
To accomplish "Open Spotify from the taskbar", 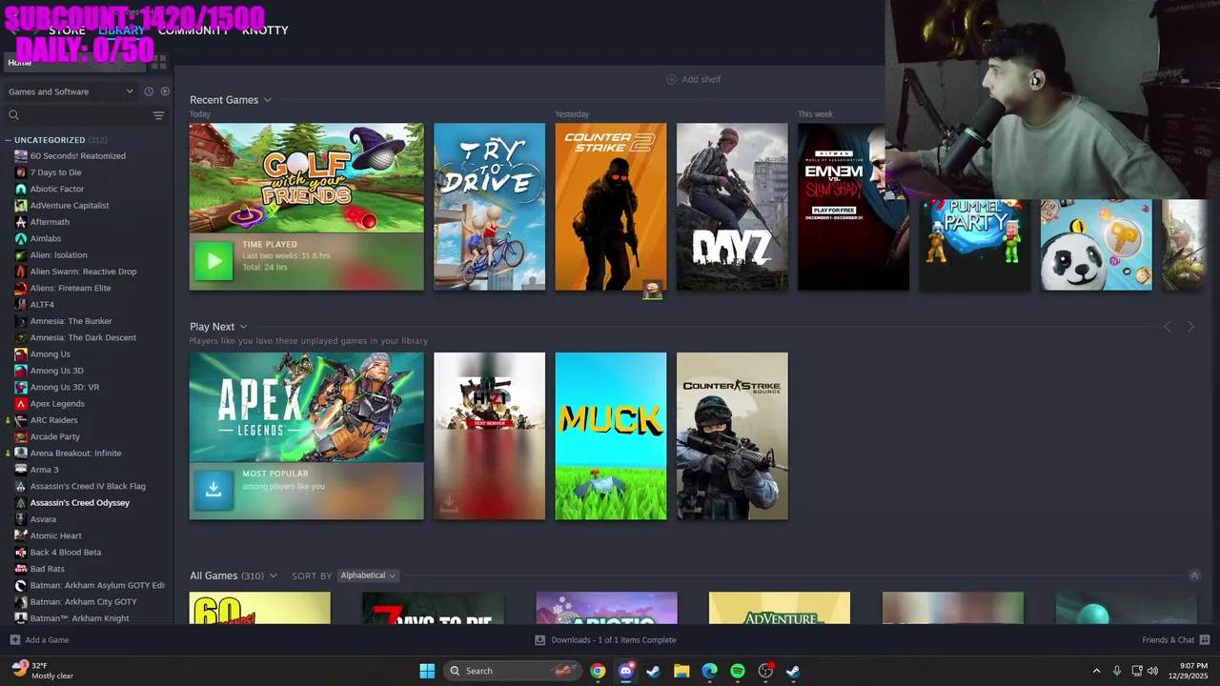I will pos(738,671).
